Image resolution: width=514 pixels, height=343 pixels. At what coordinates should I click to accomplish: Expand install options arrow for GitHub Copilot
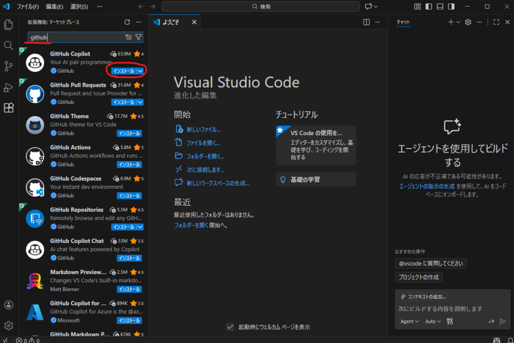click(x=140, y=71)
